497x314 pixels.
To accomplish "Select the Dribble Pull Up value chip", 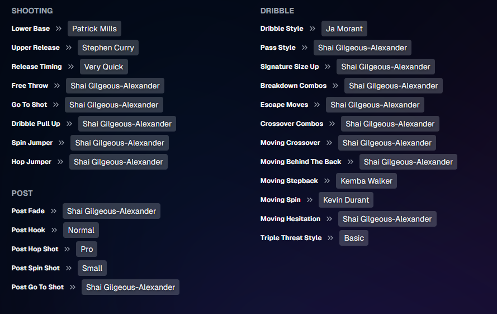I will pos(127,124).
